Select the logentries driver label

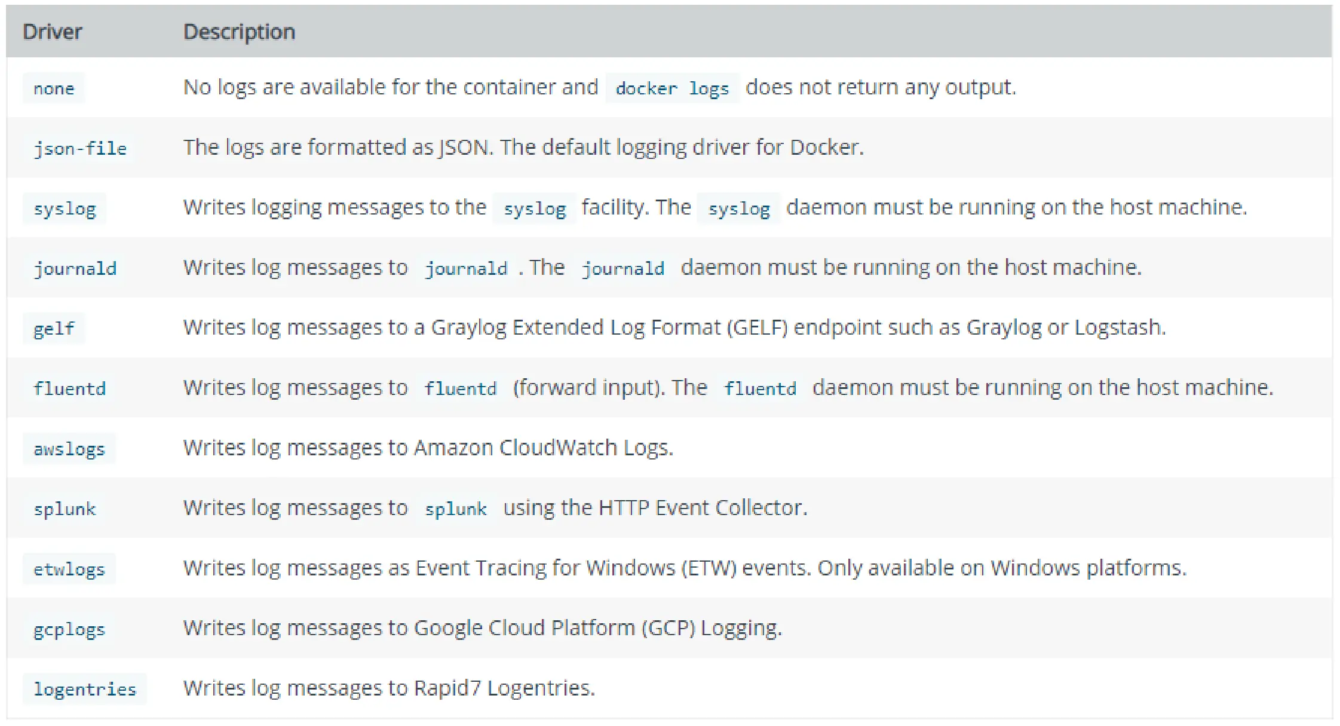(85, 689)
